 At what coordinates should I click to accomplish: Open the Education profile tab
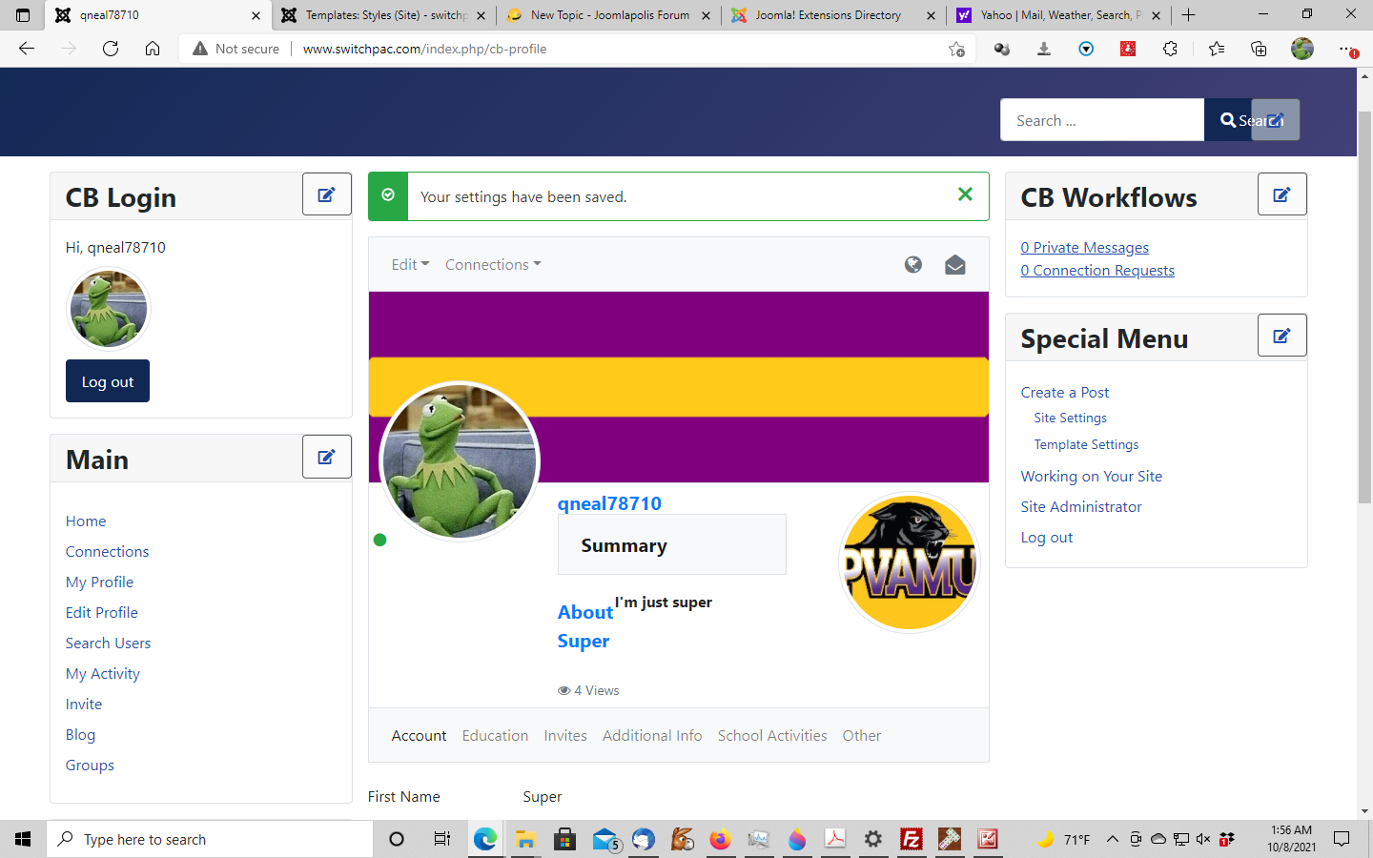pos(495,736)
